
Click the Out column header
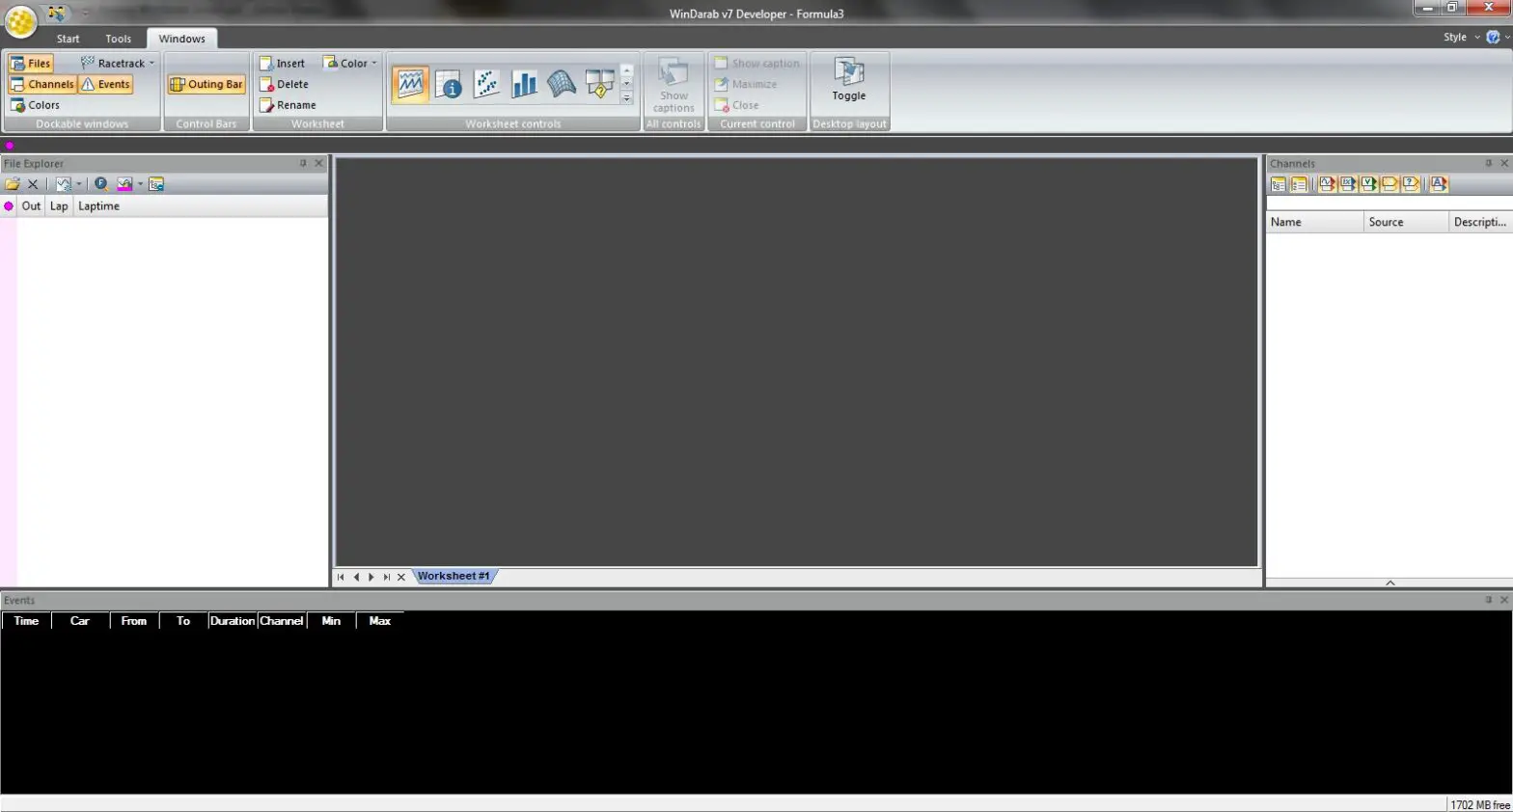tap(32, 206)
